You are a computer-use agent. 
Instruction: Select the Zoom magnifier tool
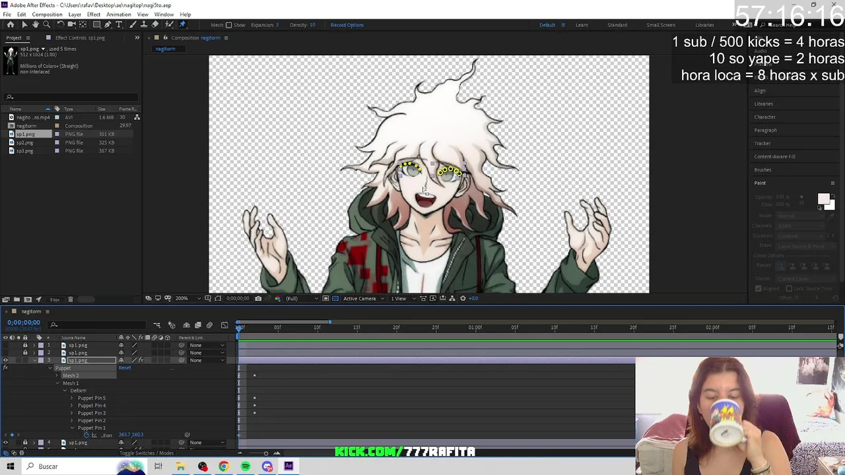pyautogui.click(x=46, y=24)
